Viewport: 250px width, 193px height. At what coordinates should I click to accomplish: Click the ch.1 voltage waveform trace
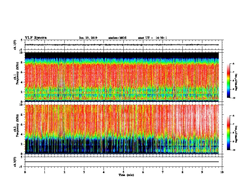[x=122, y=45]
